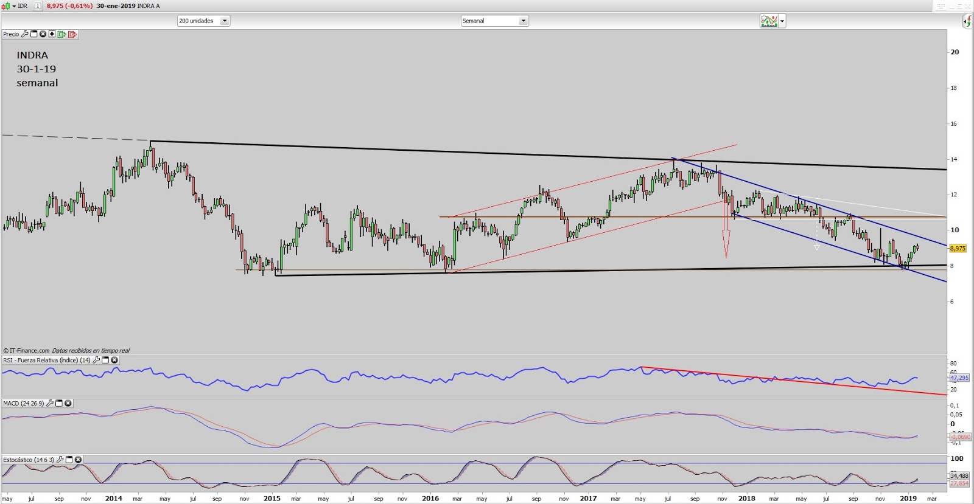This screenshot has width=974, height=504.
Task: Click the 2019 marker on the time axis
Action: tap(908, 498)
